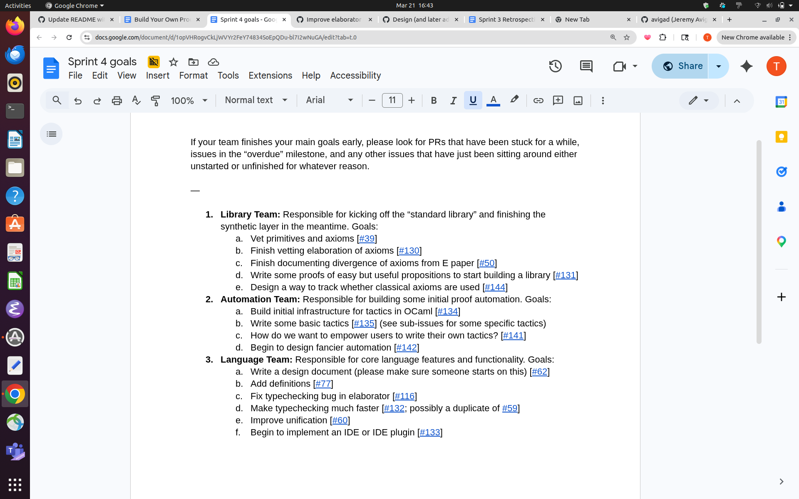Image resolution: width=799 pixels, height=499 pixels.
Task: Click the paint format roller icon
Action: coord(155,100)
